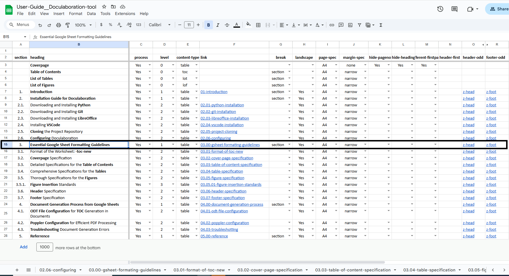The width and height of the screenshot is (509, 276).
Task: Open the Calibri font dropdown
Action: pyautogui.click(x=160, y=25)
